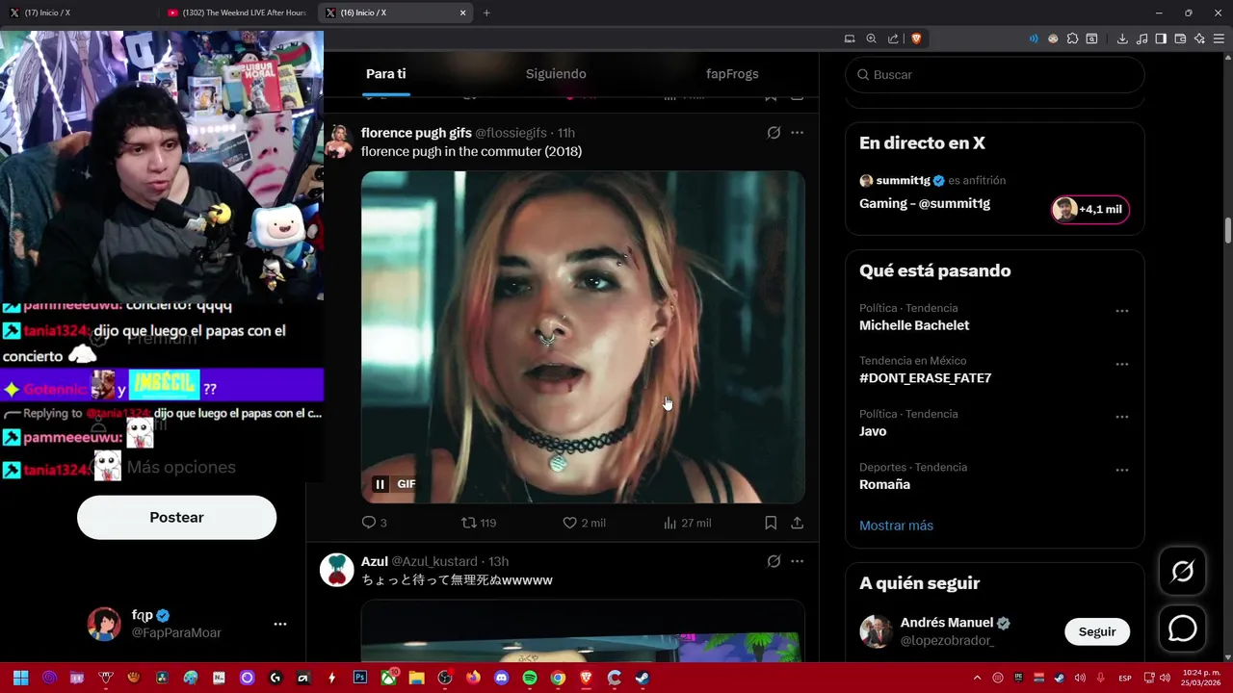Open more options on Azul post

tap(797, 561)
